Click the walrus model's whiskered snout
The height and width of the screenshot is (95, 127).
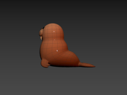(x=41, y=33)
